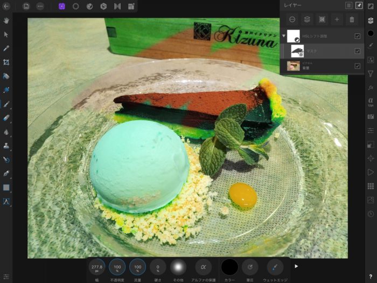377x283 pixels.
Task: Switch to the Liquify persona
Action: point(90,6)
